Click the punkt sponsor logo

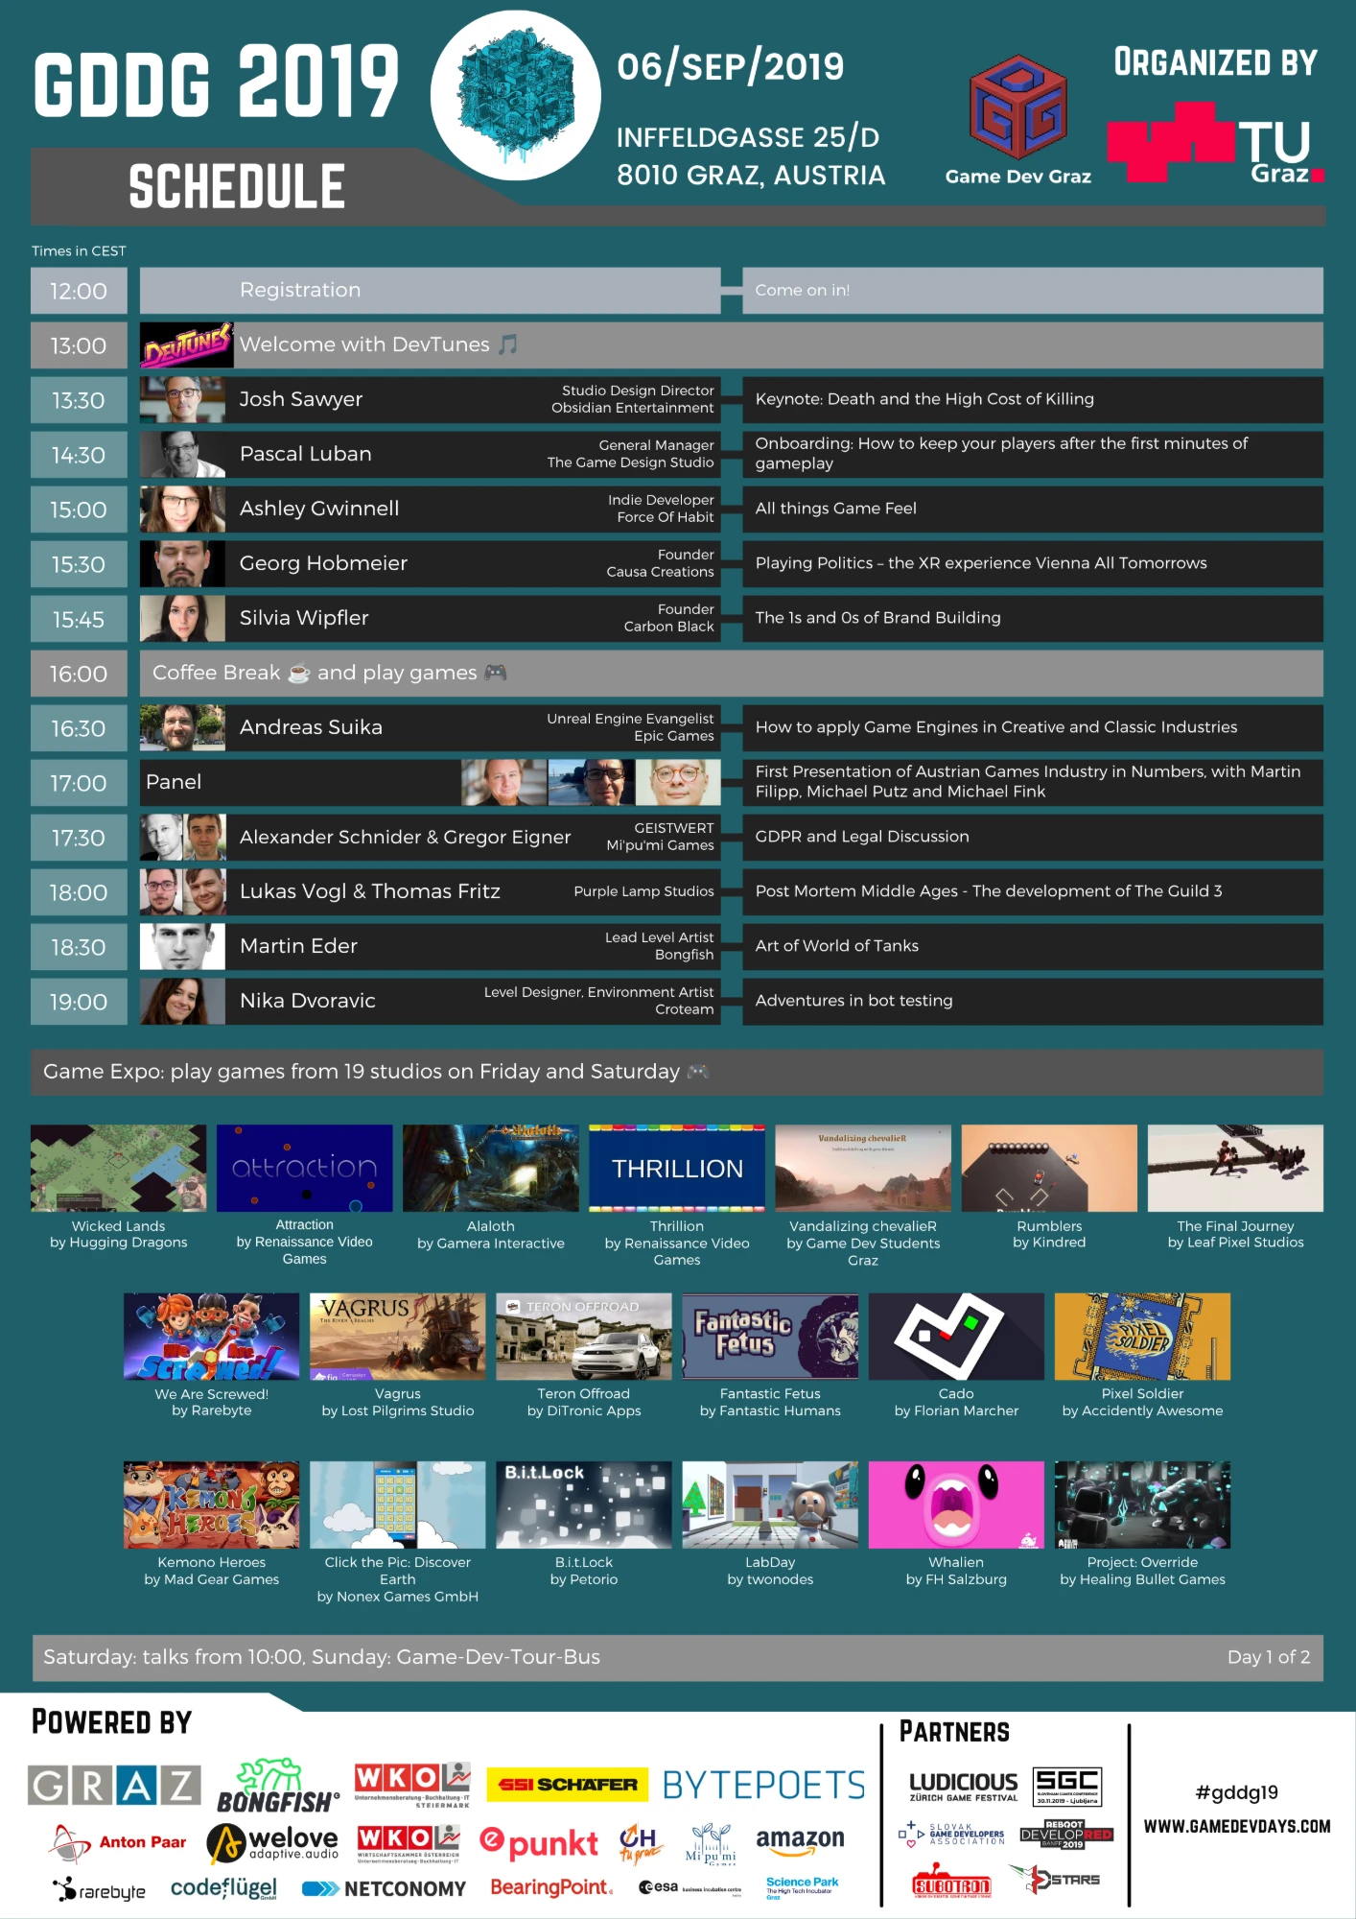click(x=539, y=1842)
